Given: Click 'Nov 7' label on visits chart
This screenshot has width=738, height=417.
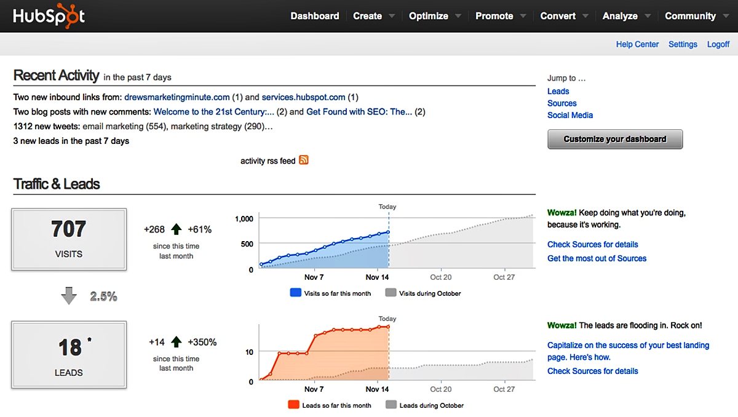Looking at the screenshot, I should (314, 277).
